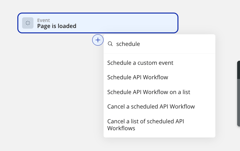The width and height of the screenshot is (240, 151).
Task: Pick "Schedule API Workflow on a list"
Action: tap(149, 92)
